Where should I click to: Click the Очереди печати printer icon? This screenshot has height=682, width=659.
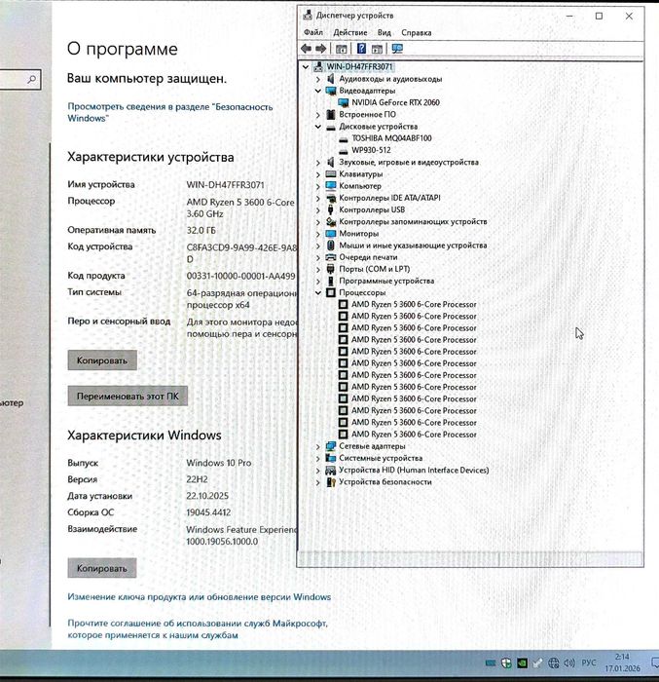(331, 257)
